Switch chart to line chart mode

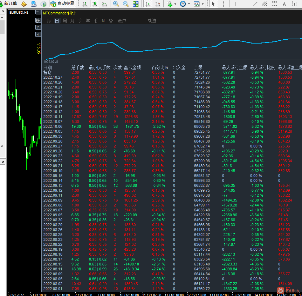104,4
